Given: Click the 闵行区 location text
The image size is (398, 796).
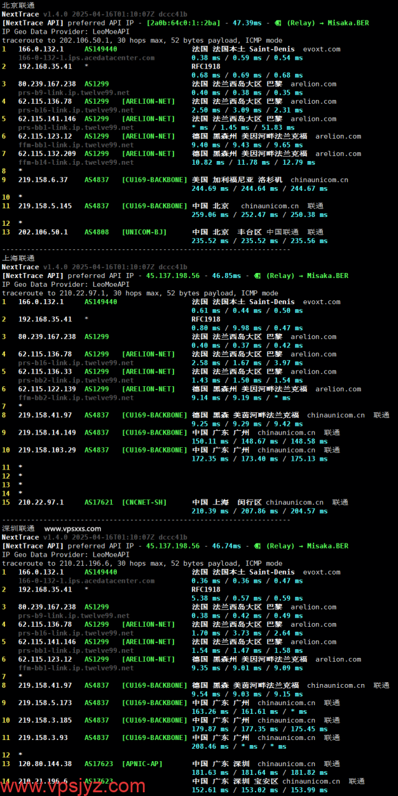Looking at the screenshot, I should tap(249, 502).
